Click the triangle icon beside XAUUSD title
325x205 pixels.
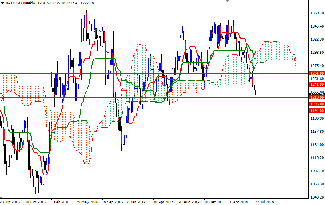2,3
